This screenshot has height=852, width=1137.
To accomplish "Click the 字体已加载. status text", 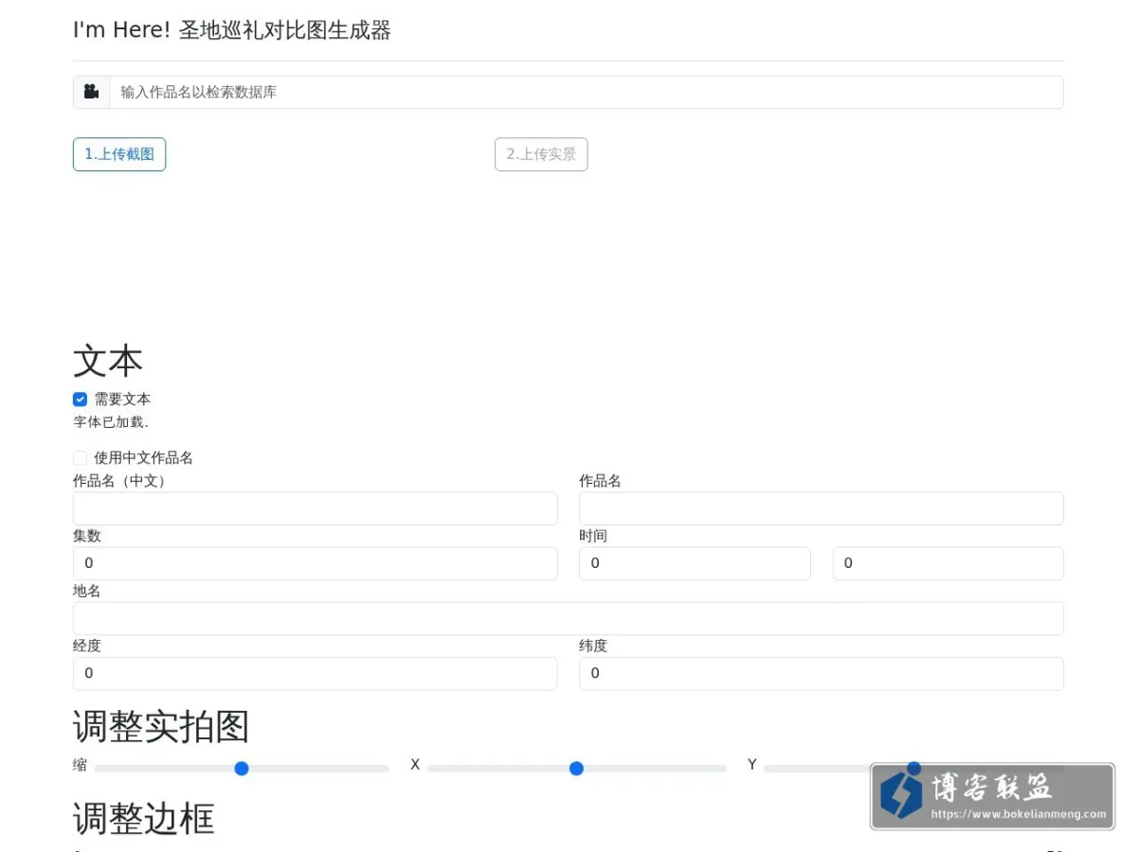I will tap(111, 422).
